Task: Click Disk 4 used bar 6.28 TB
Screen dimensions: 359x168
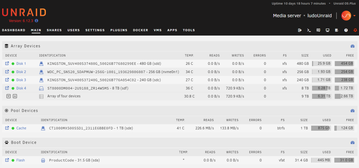Action: tap(321, 88)
